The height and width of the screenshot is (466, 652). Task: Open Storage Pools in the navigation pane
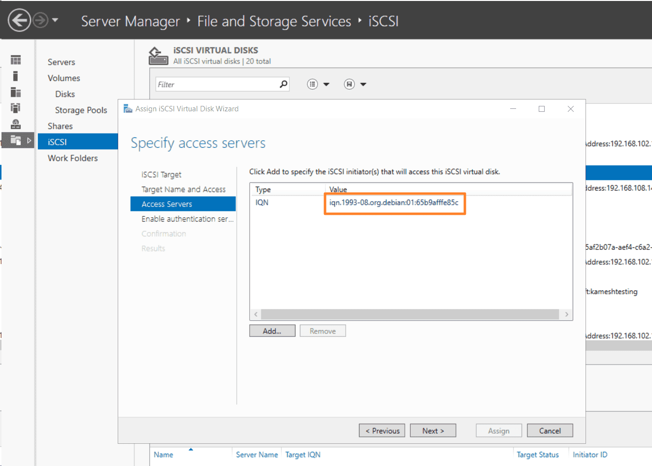[81, 110]
